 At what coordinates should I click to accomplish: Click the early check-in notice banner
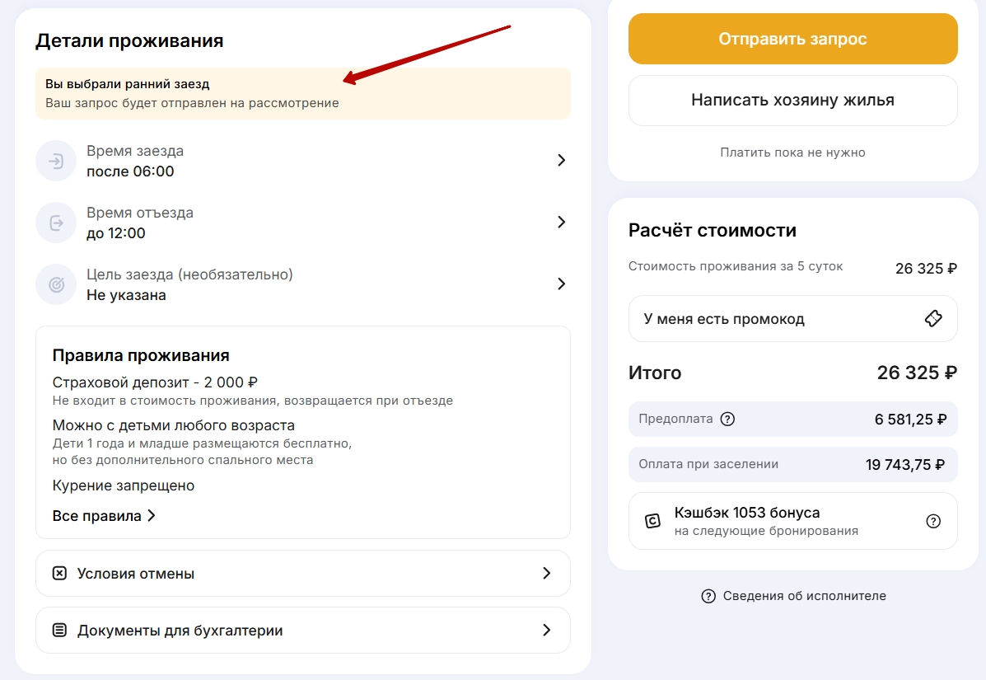coord(303,93)
